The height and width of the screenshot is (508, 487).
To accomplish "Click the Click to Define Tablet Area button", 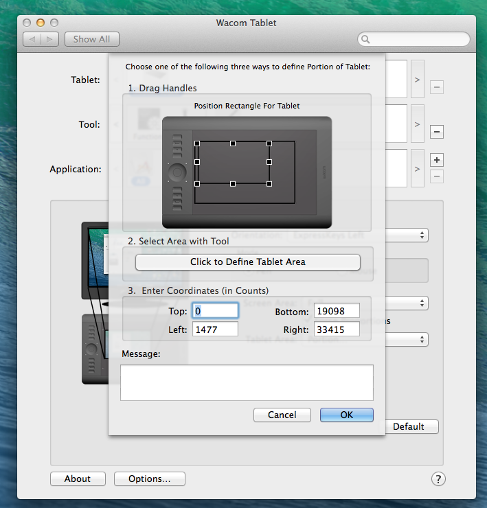I will click(248, 262).
